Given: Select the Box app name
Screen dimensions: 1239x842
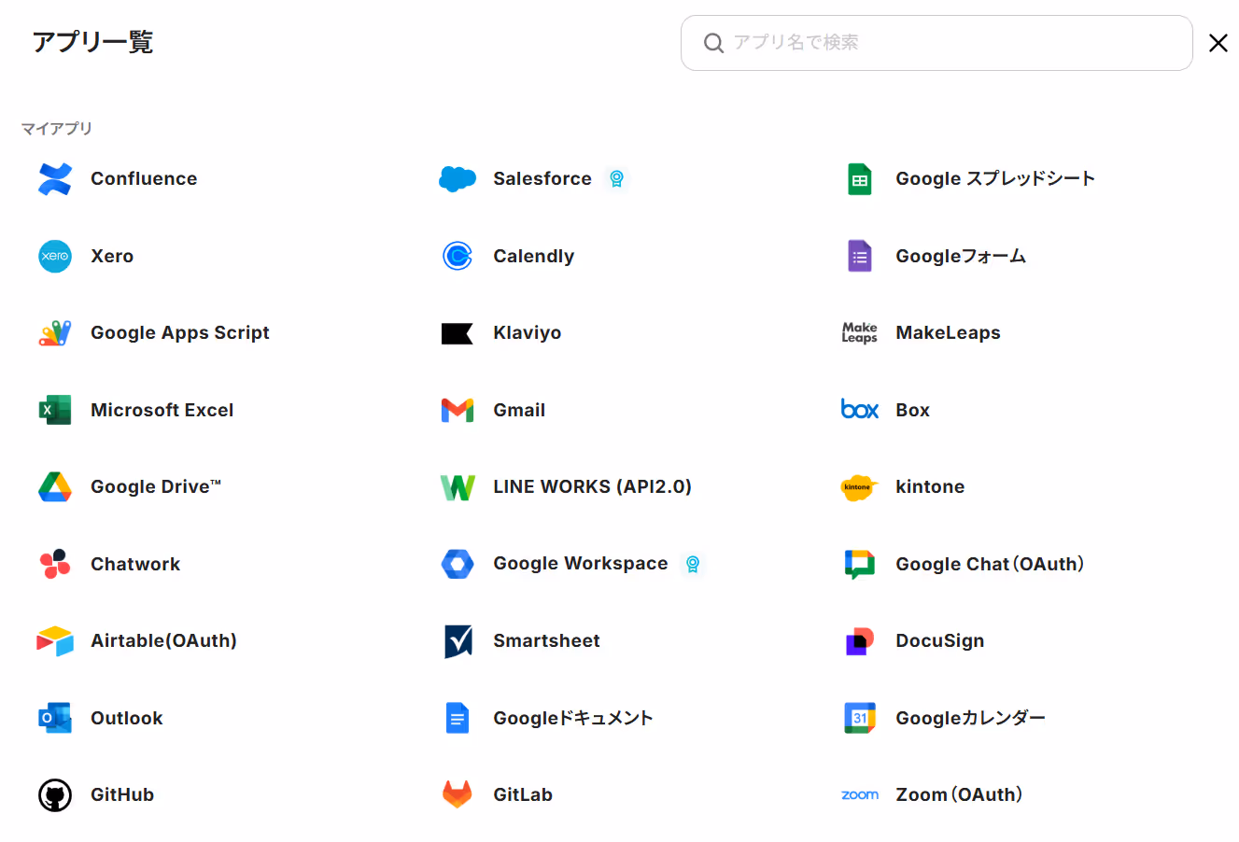Looking at the screenshot, I should (x=912, y=410).
